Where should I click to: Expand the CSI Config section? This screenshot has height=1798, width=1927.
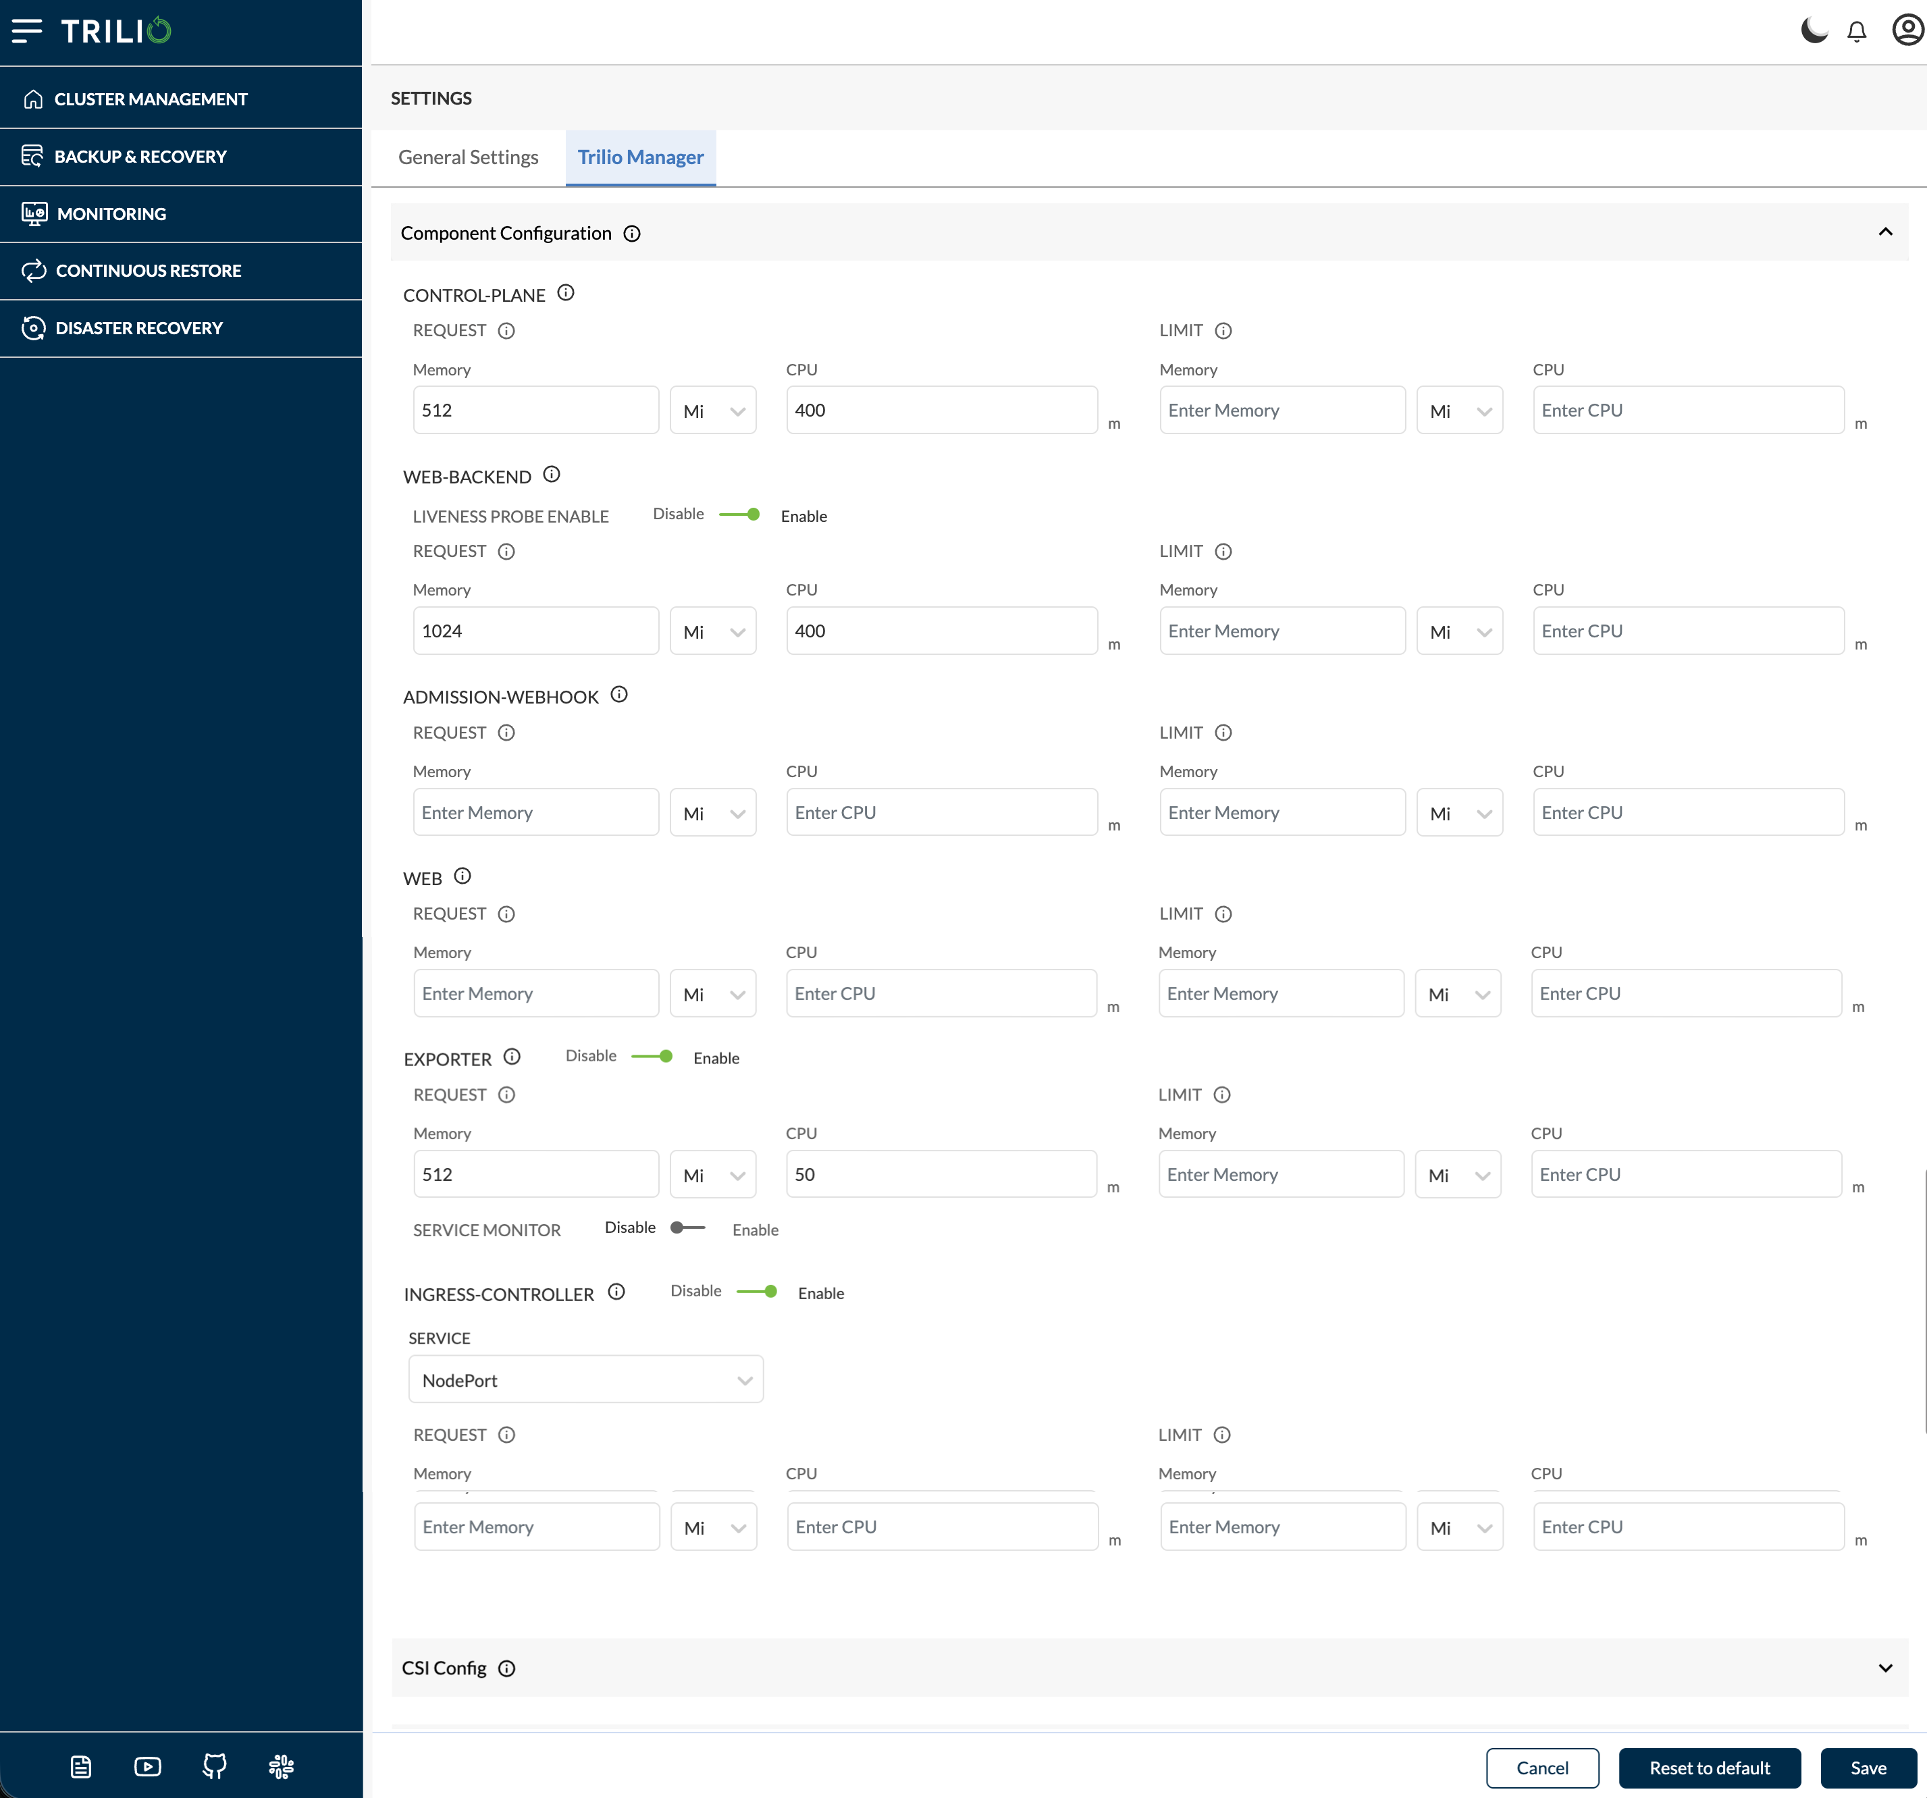pos(1884,1667)
